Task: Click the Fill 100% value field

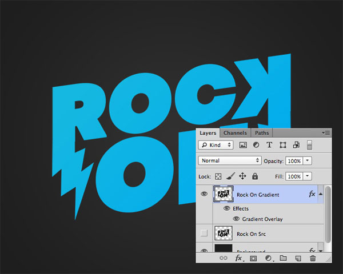Action: [x=294, y=176]
